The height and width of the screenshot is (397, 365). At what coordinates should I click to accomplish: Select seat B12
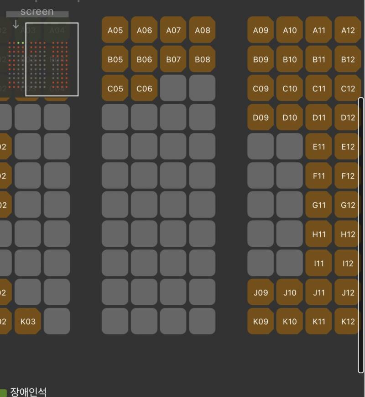(x=348, y=59)
